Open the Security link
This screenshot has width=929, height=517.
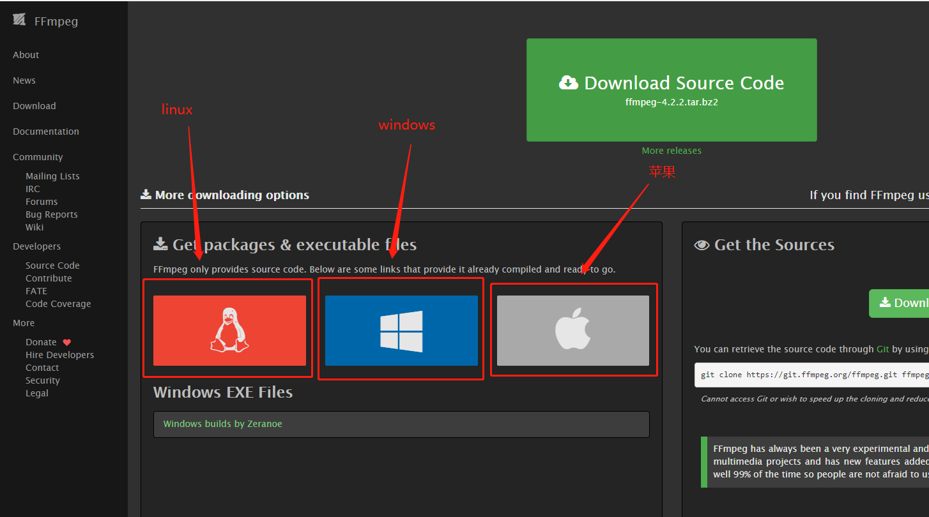[43, 380]
